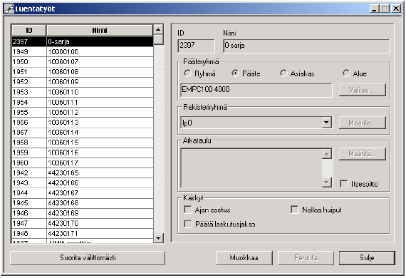Image resolution: width=406 pixels, height=278 pixels.
Task: Select the row named 10060116
Action: click(x=83, y=153)
